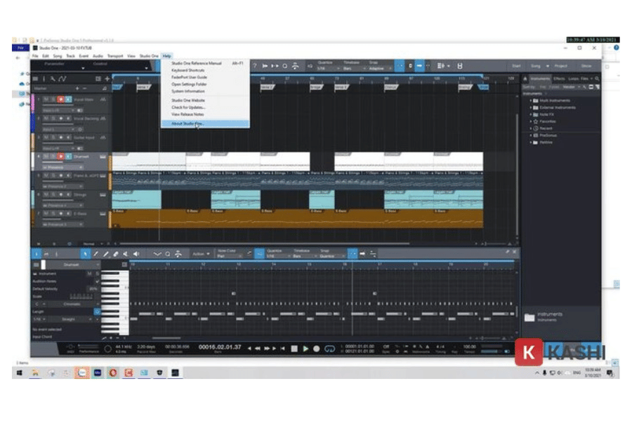
Task: Click the Project page button
Action: click(x=560, y=66)
